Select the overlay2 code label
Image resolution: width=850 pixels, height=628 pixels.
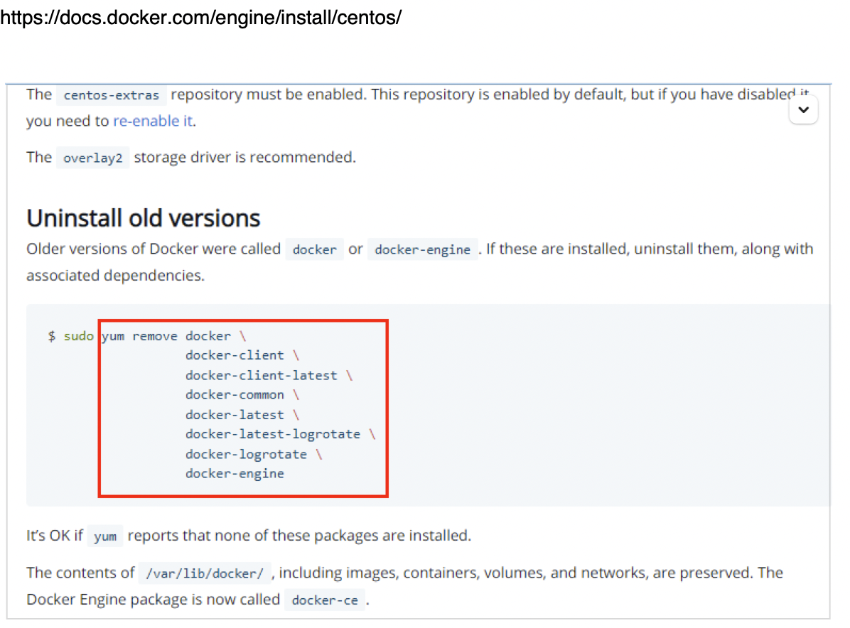point(93,158)
